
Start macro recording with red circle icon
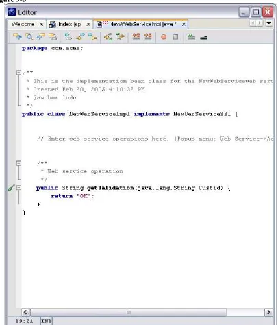click(164, 37)
